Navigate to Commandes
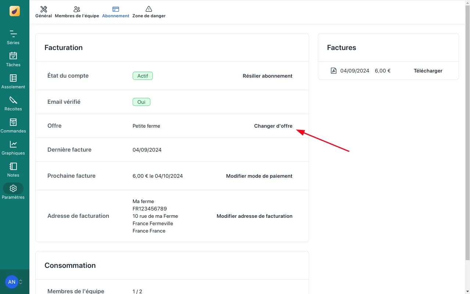 [x=13, y=126]
